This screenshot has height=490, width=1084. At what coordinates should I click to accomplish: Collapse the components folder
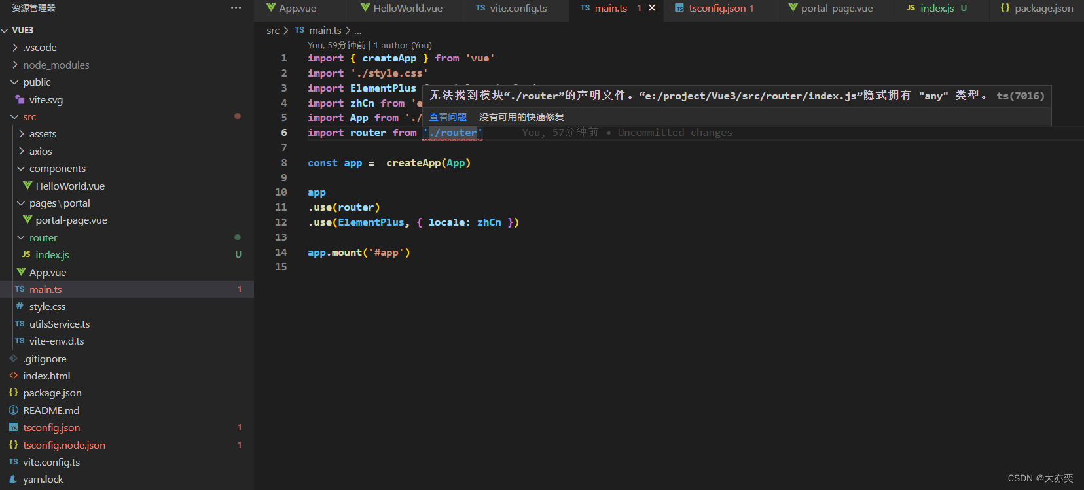(x=22, y=168)
